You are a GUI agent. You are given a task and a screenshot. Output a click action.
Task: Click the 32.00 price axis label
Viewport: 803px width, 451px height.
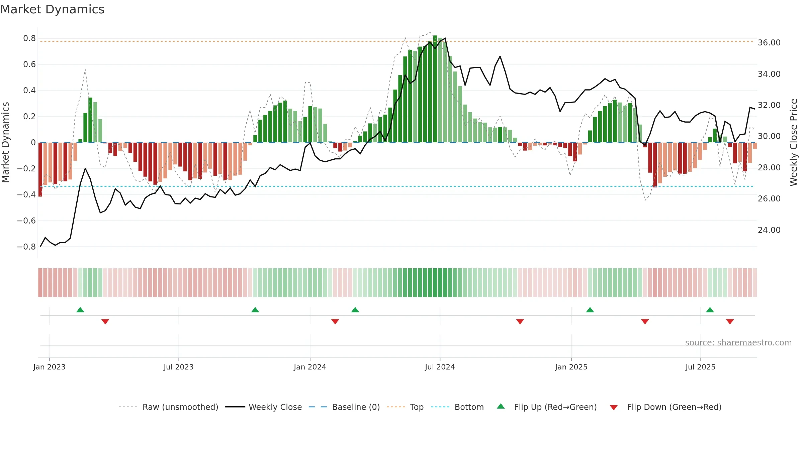point(769,105)
